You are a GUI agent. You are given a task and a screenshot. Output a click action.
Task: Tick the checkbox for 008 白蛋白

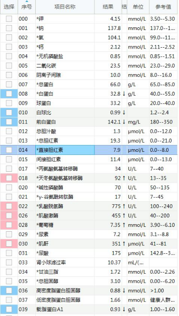[x=9, y=94]
